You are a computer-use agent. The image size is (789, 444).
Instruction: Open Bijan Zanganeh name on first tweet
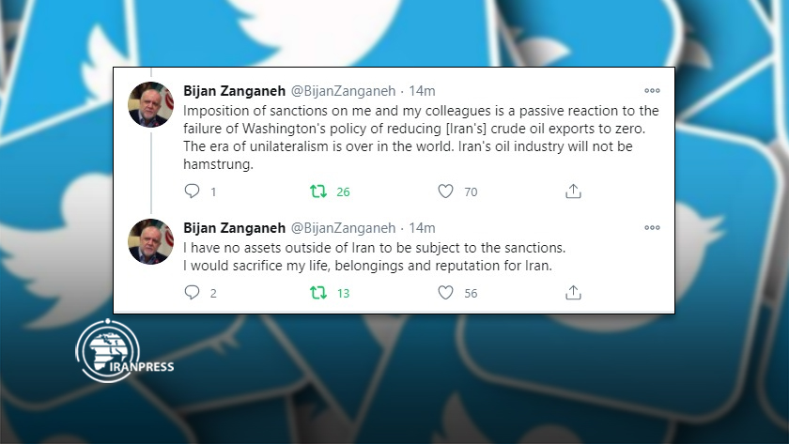click(x=234, y=91)
